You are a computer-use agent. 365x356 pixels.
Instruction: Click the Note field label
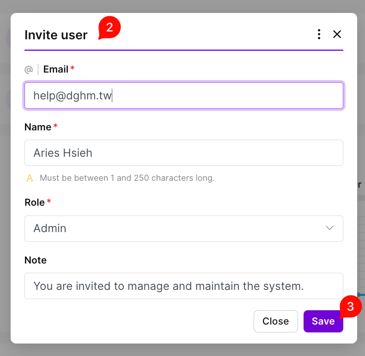(36, 260)
